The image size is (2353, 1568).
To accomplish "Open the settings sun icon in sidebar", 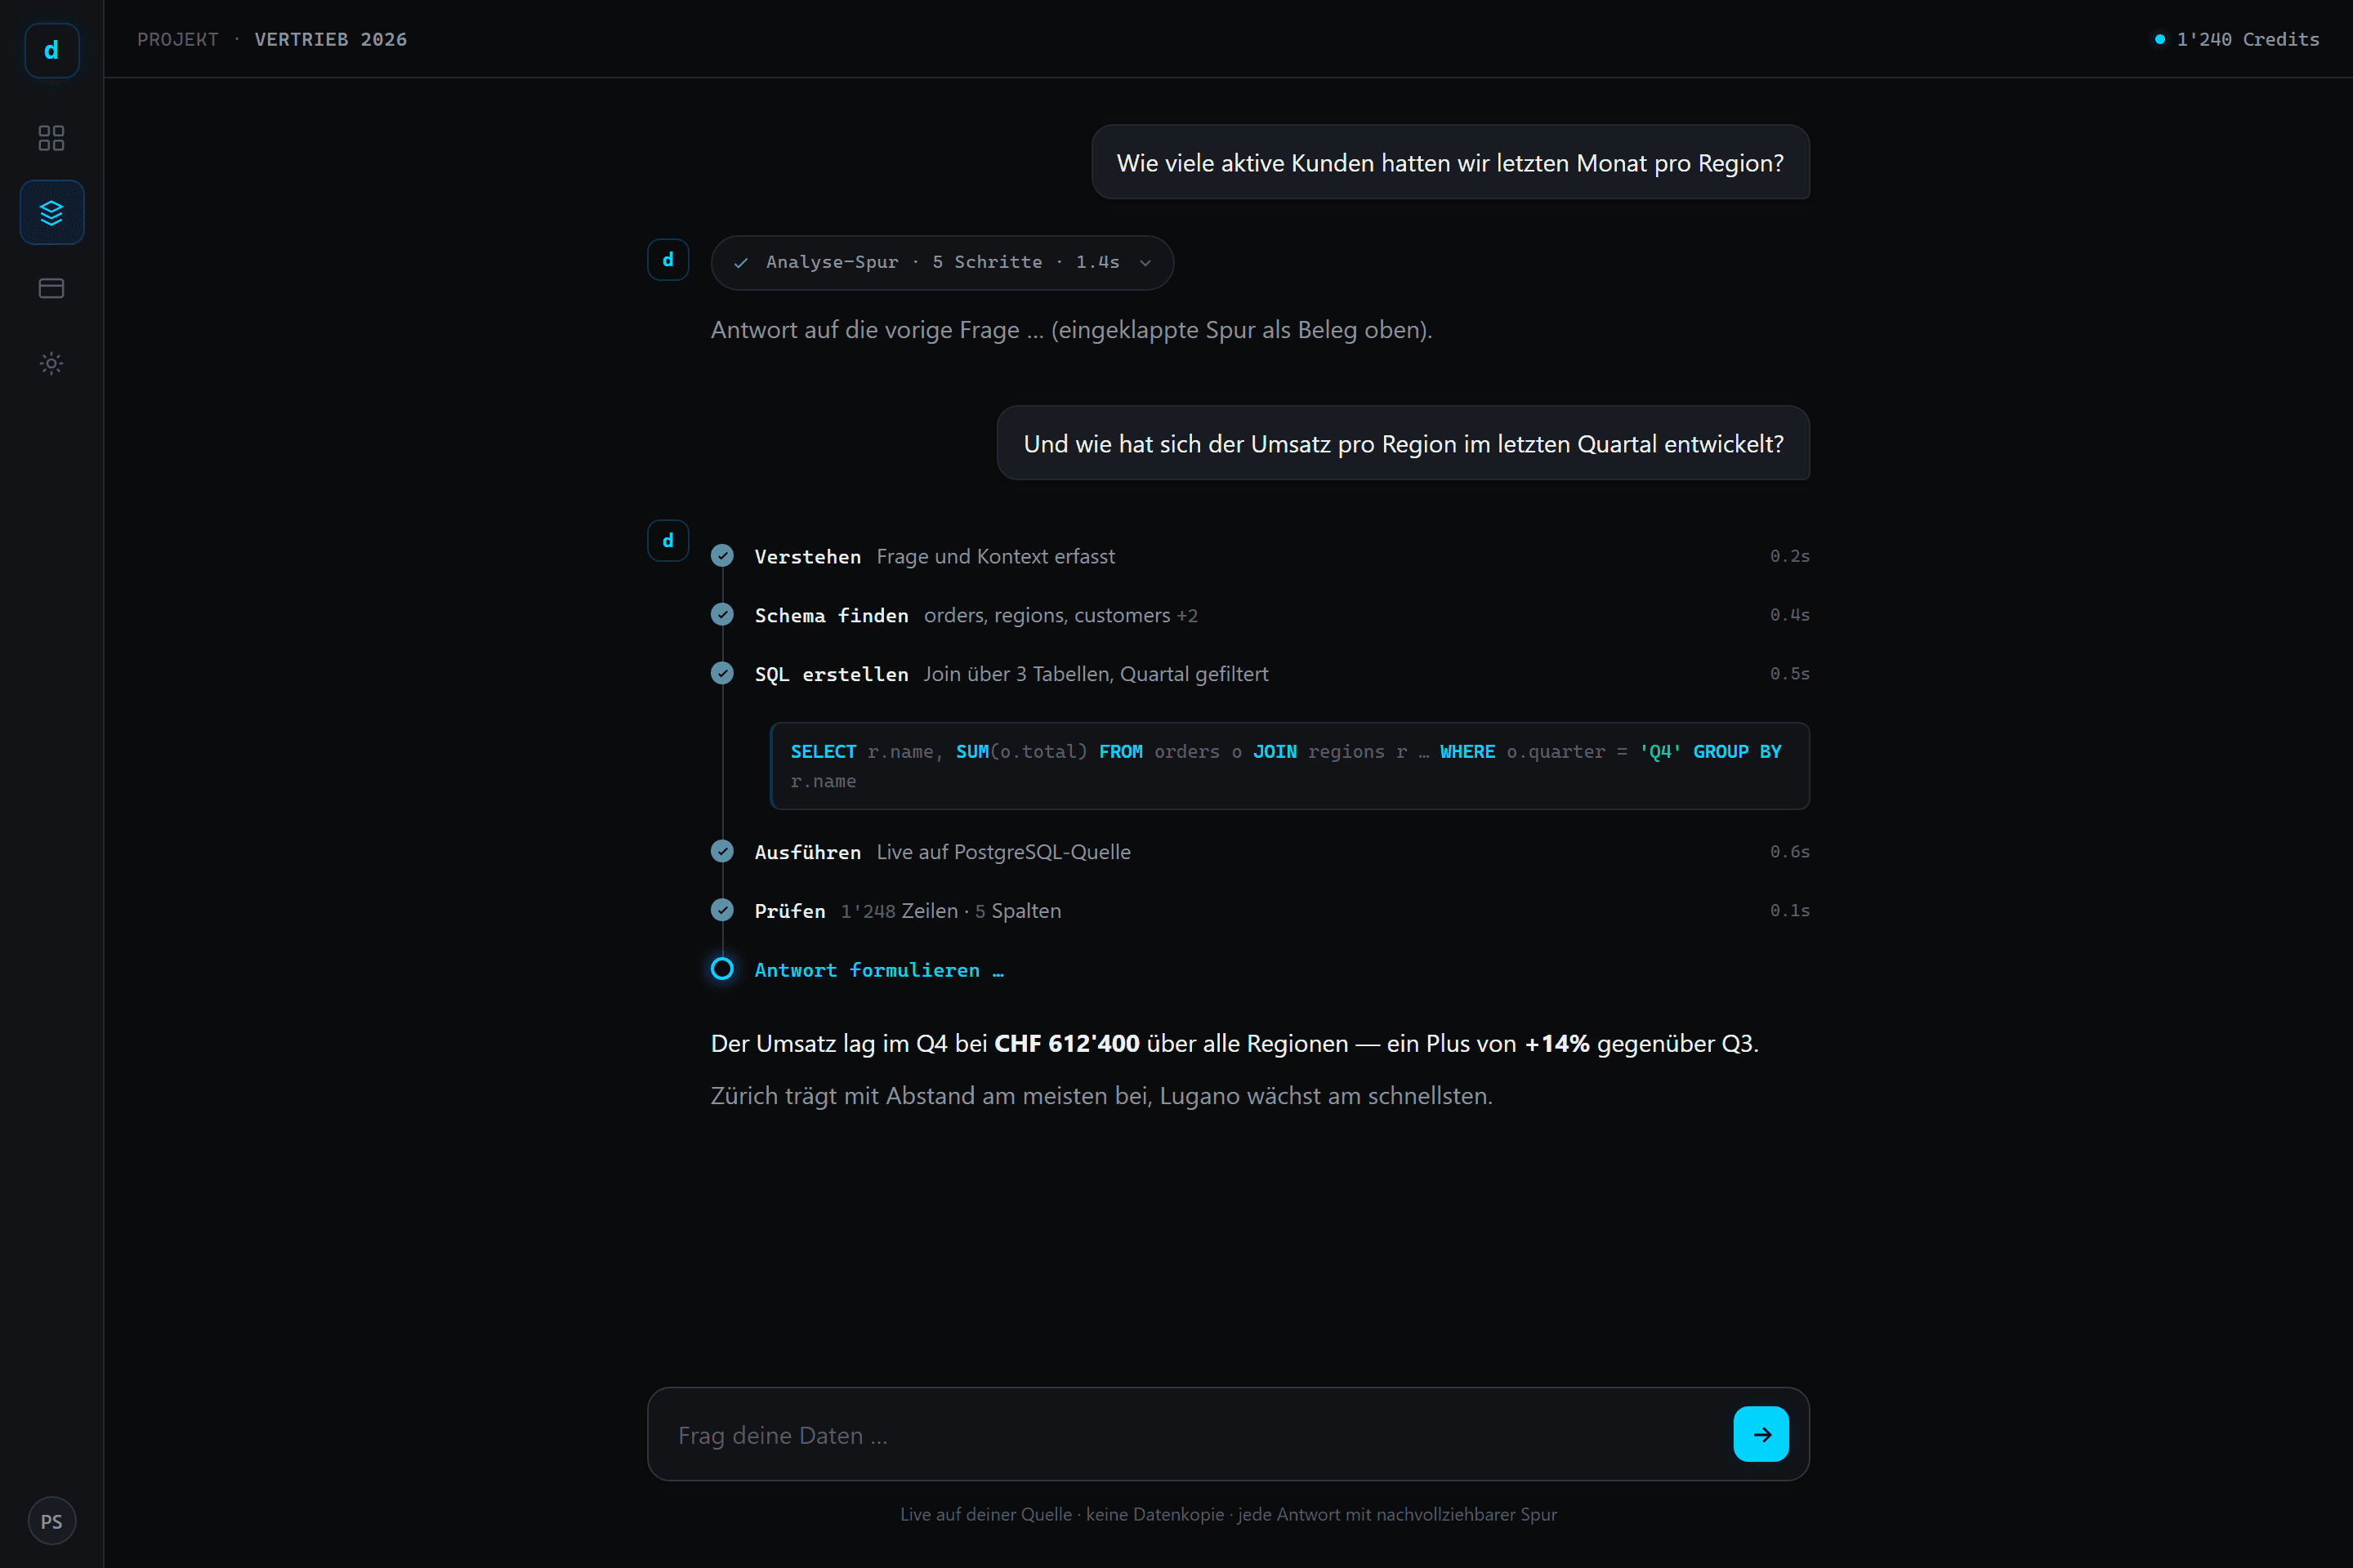I will tap(51, 363).
